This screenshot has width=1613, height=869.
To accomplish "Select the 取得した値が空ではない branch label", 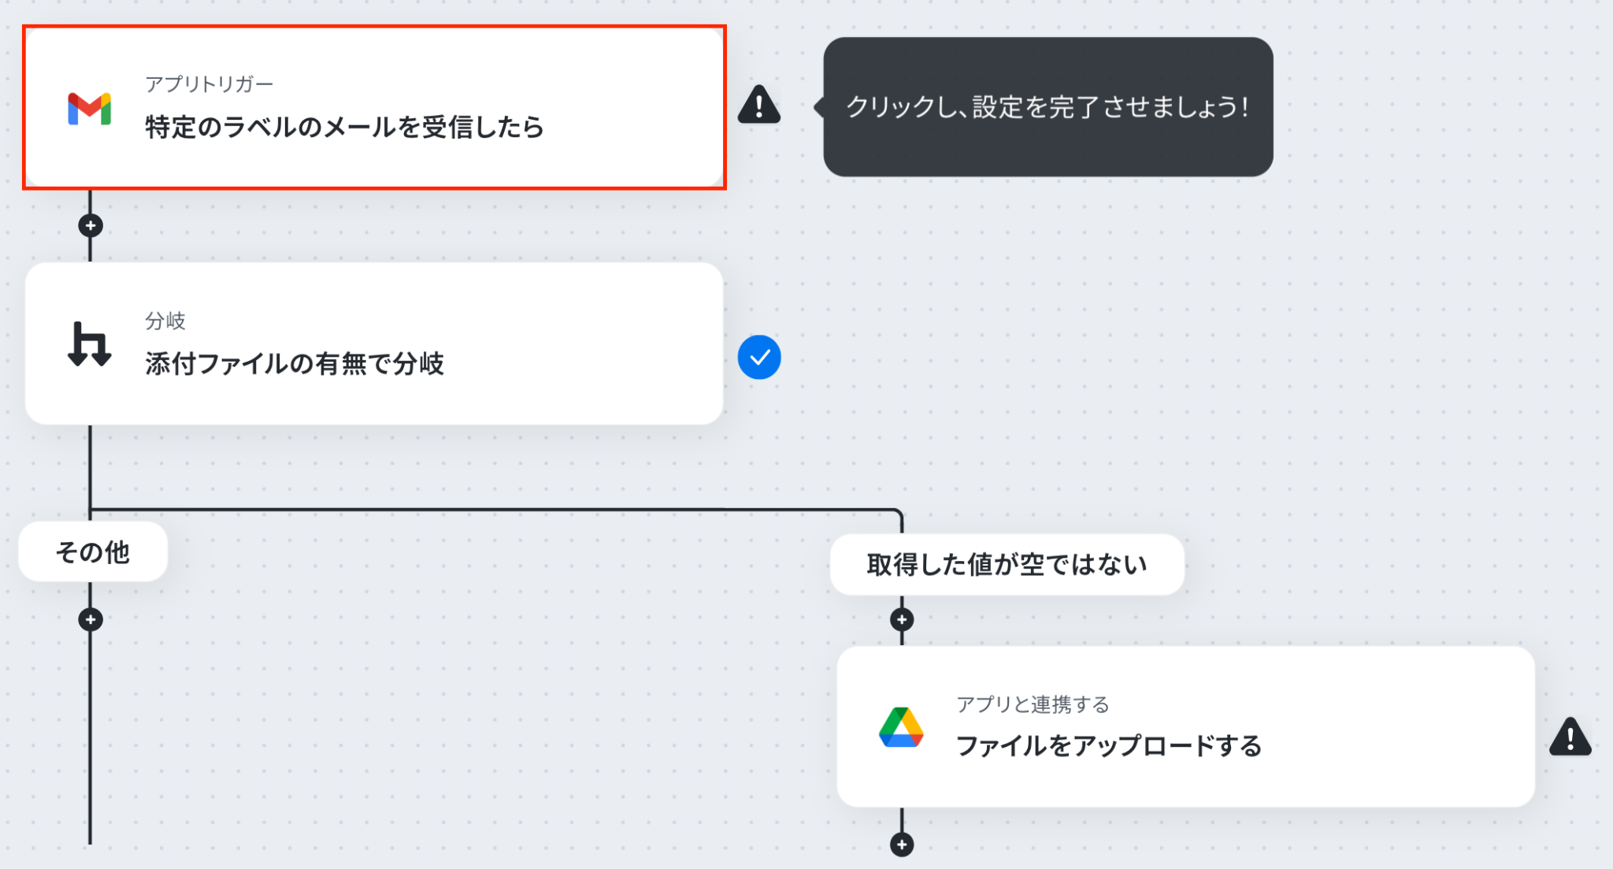I will coord(1007,564).
